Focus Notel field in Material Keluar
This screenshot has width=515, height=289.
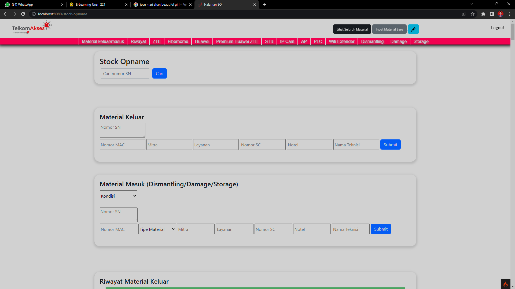[x=310, y=144]
